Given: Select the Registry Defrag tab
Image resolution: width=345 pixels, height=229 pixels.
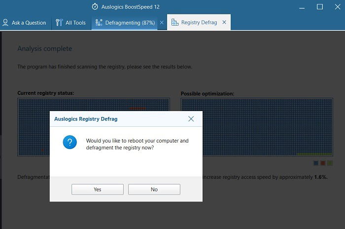Looking at the screenshot, I should pyautogui.click(x=194, y=23).
